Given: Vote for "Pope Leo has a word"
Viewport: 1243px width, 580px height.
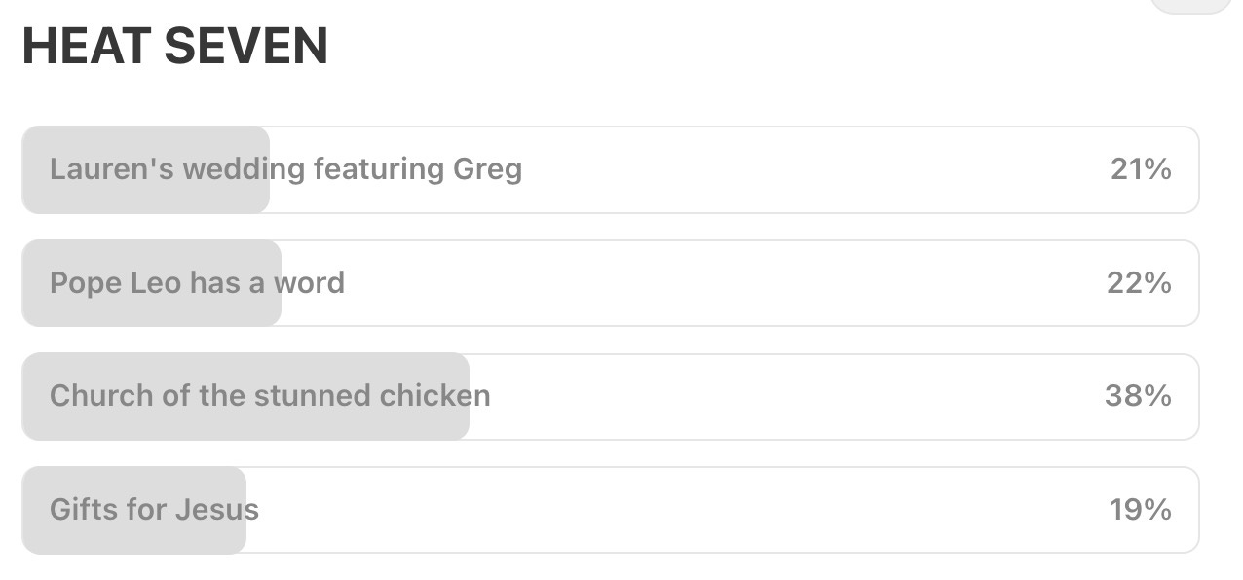Looking at the screenshot, I should click(x=610, y=283).
